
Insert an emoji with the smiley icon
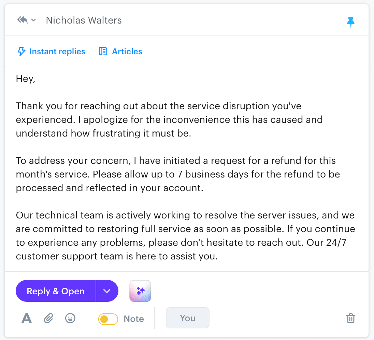[x=70, y=318]
